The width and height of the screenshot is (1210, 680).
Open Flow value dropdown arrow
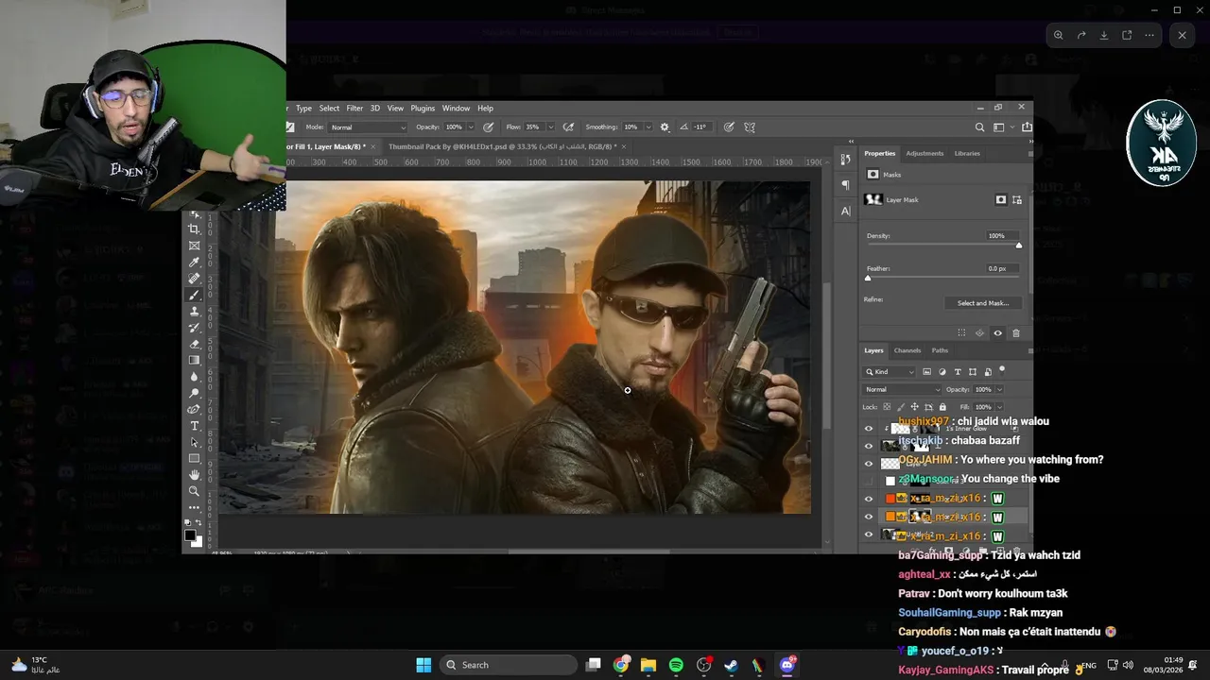click(550, 127)
